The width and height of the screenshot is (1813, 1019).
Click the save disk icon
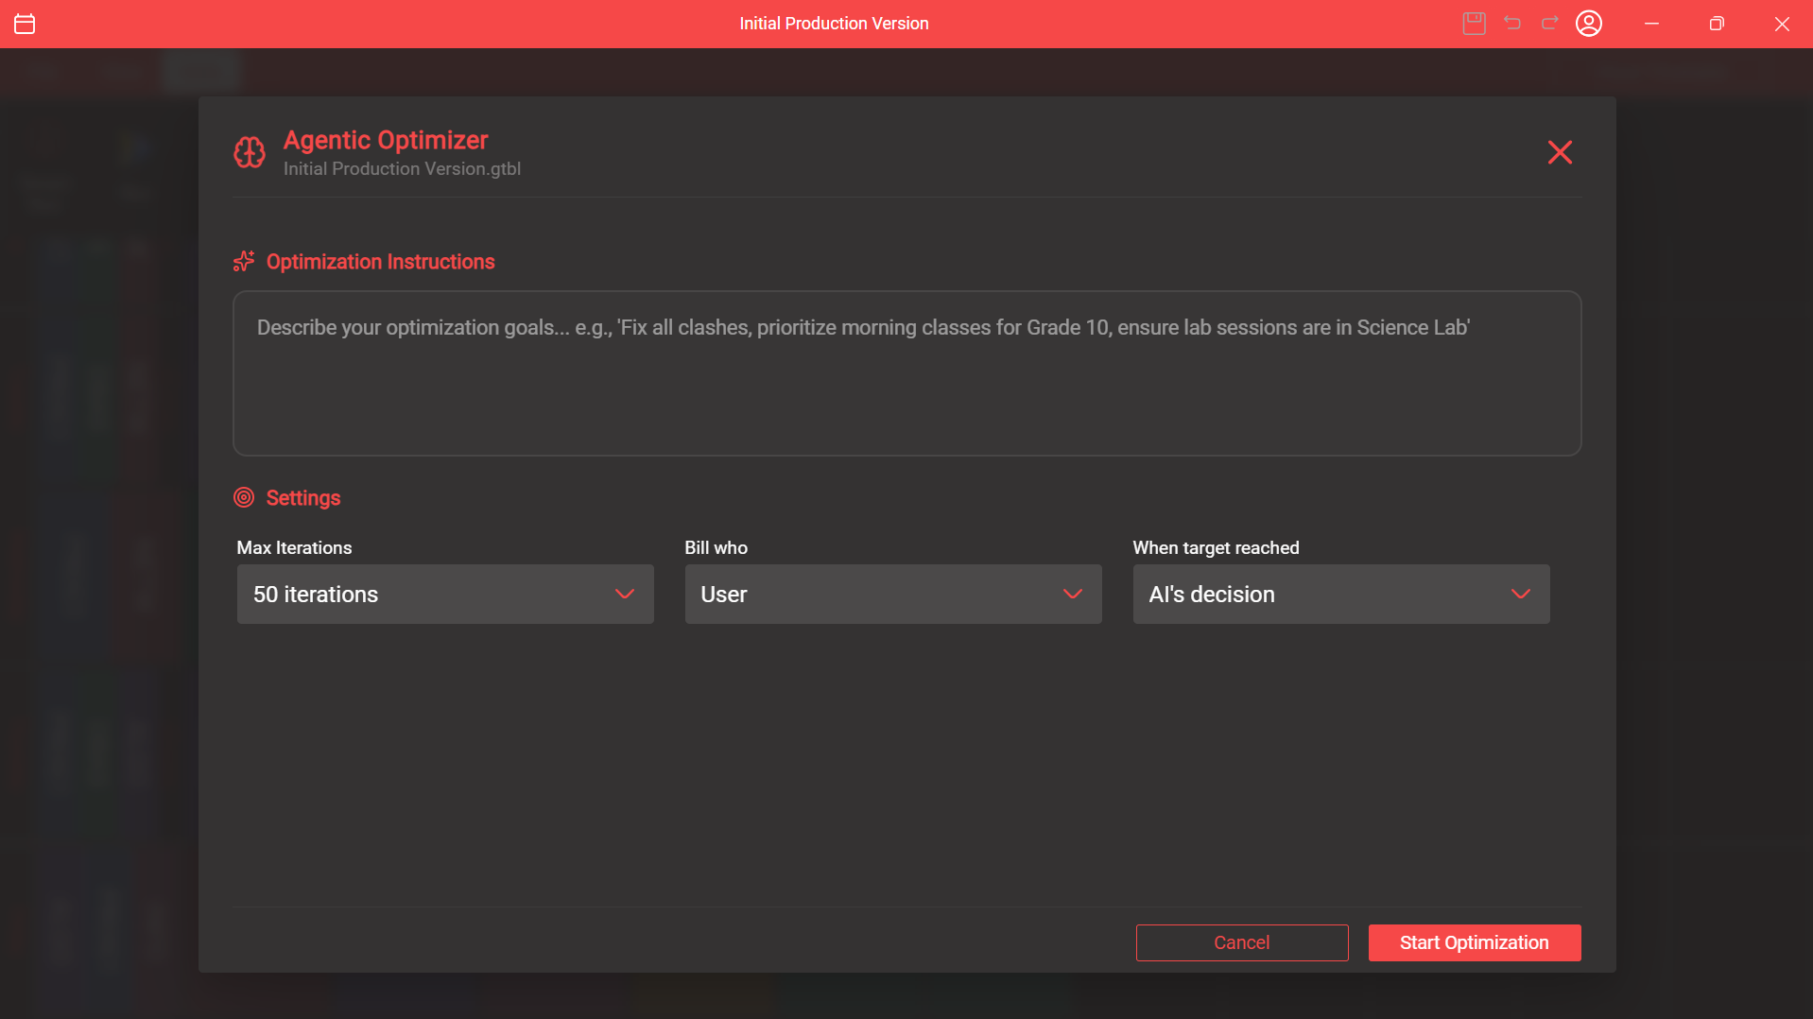point(1474,24)
